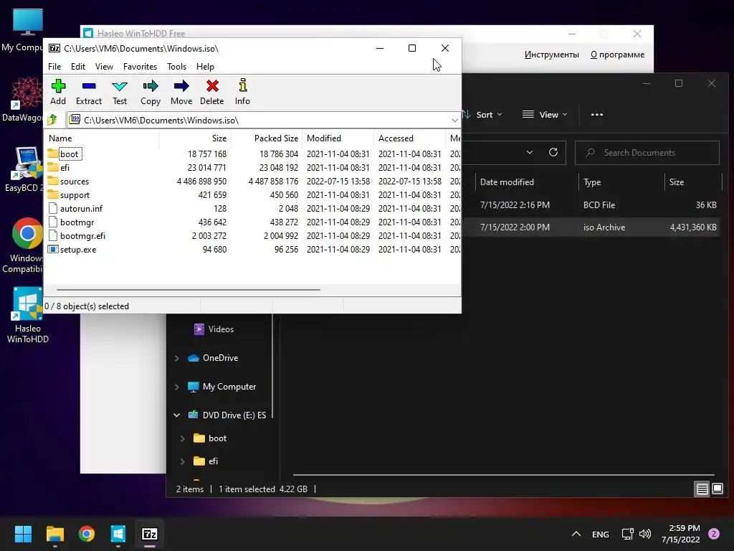
Task: Expand the OneDrive tree node
Action: pos(177,358)
